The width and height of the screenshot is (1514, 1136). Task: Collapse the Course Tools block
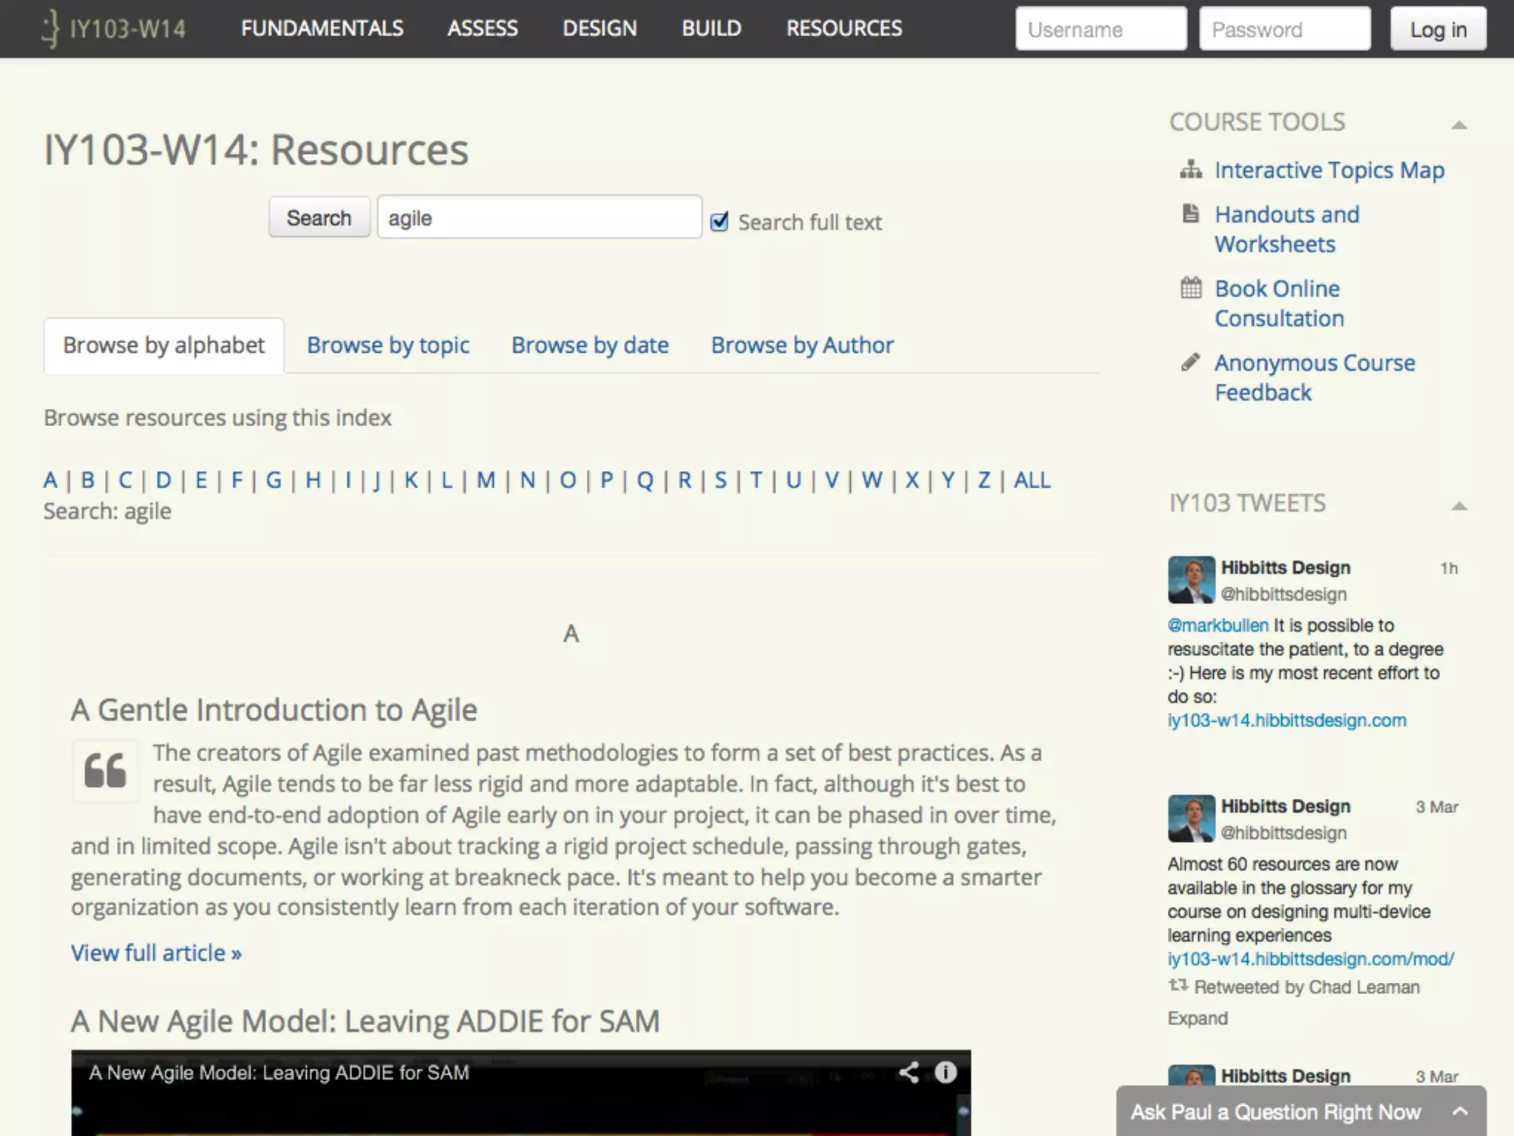[x=1459, y=124]
